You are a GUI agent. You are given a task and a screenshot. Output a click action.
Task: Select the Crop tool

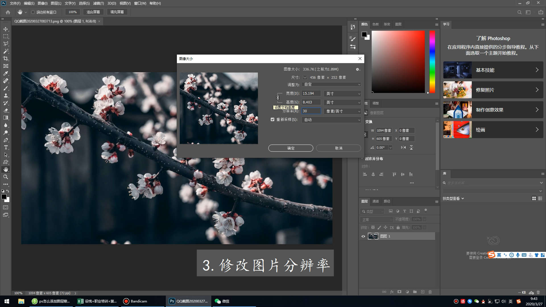point(6,59)
